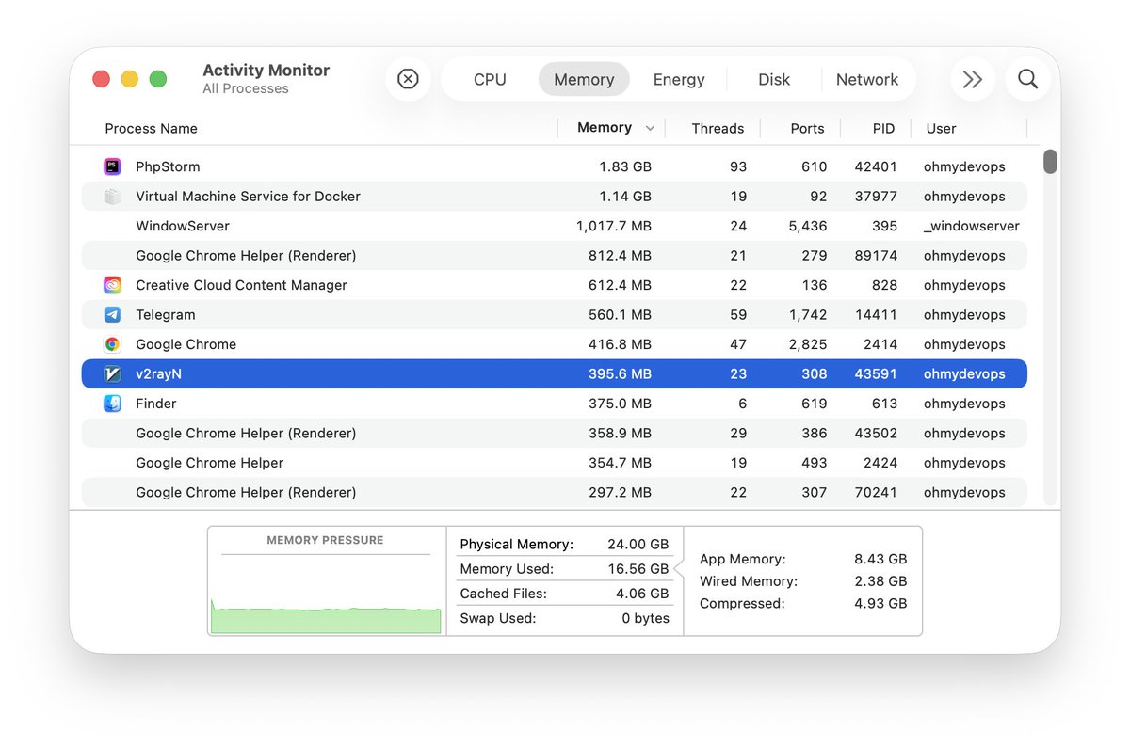The image size is (1130, 745).
Task: Select the v2rayN process name
Action: click(x=158, y=374)
